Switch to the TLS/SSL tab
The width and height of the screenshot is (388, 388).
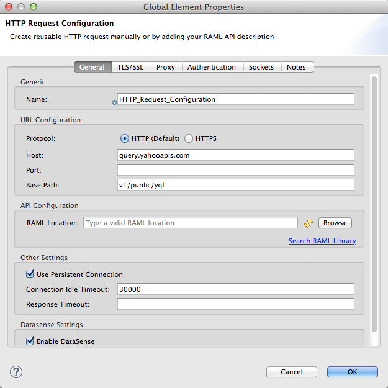coord(130,67)
